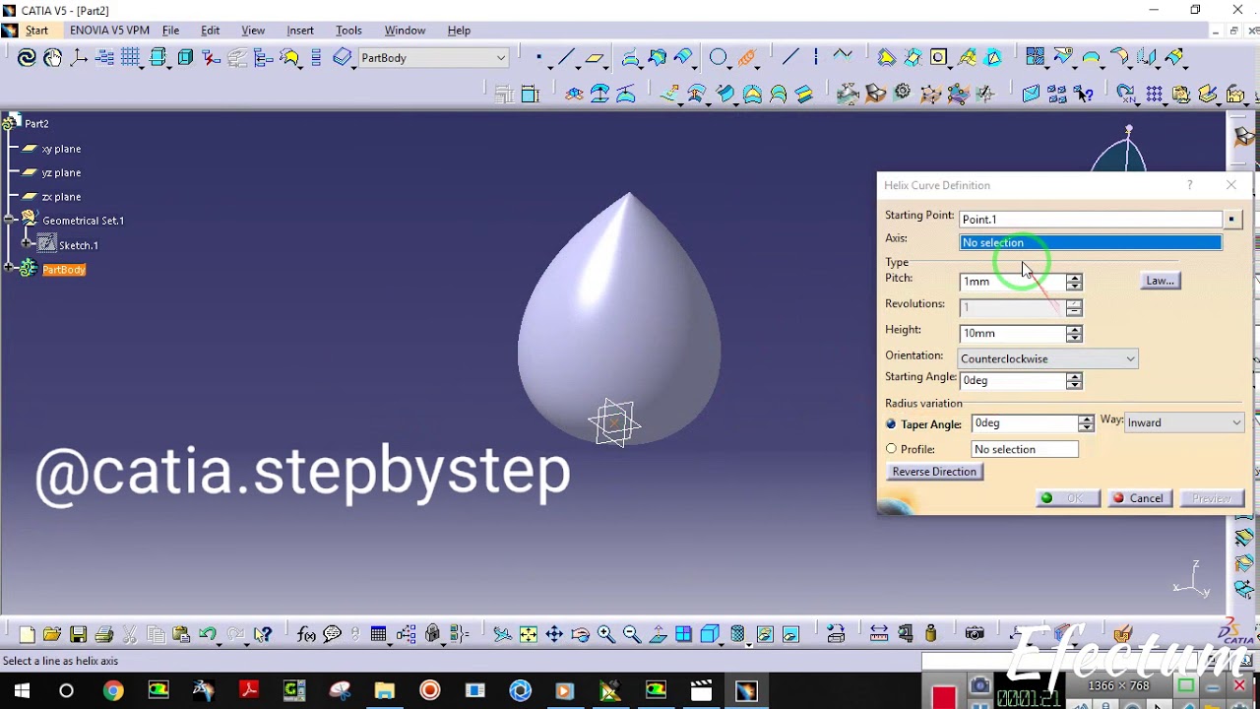Select Part2 root in the tree

(36, 124)
